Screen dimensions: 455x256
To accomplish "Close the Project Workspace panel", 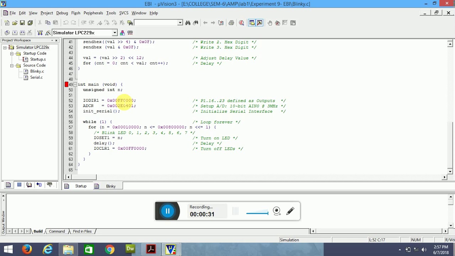I will point(56,41).
